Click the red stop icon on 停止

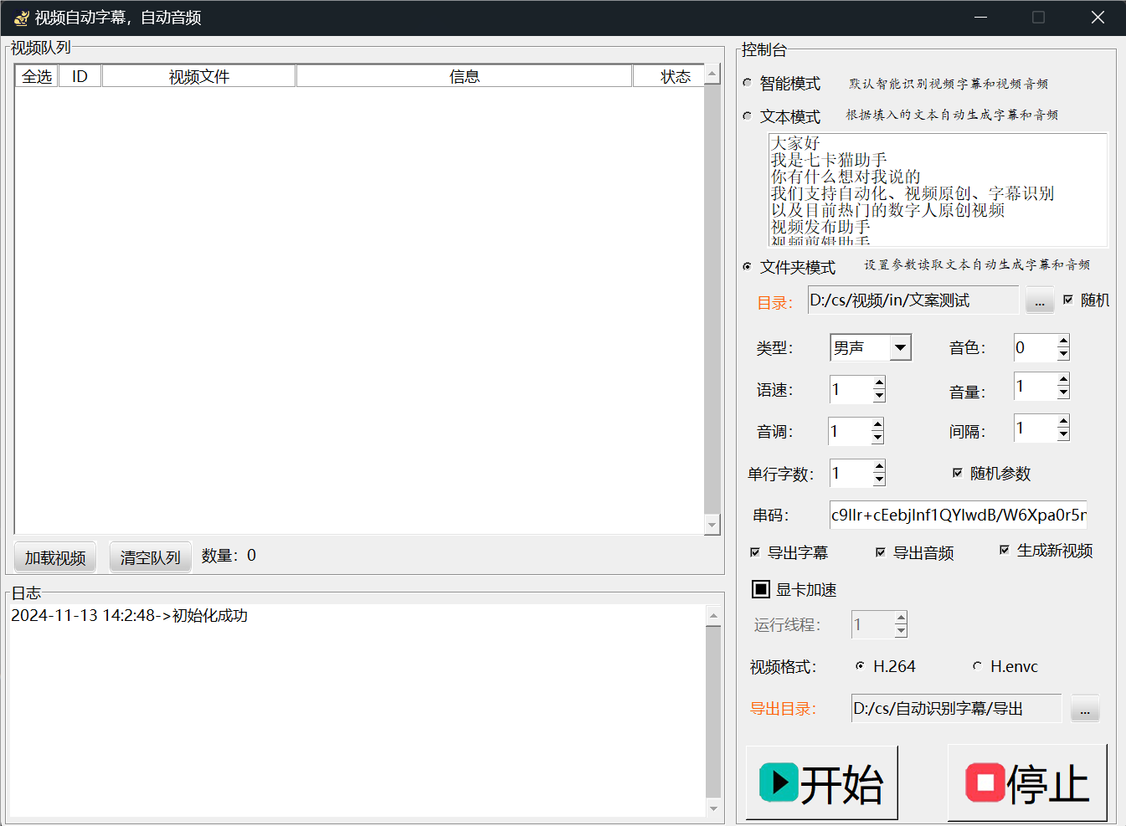tap(985, 782)
